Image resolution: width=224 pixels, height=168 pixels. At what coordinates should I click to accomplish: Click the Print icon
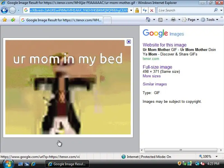pos(173,20)
